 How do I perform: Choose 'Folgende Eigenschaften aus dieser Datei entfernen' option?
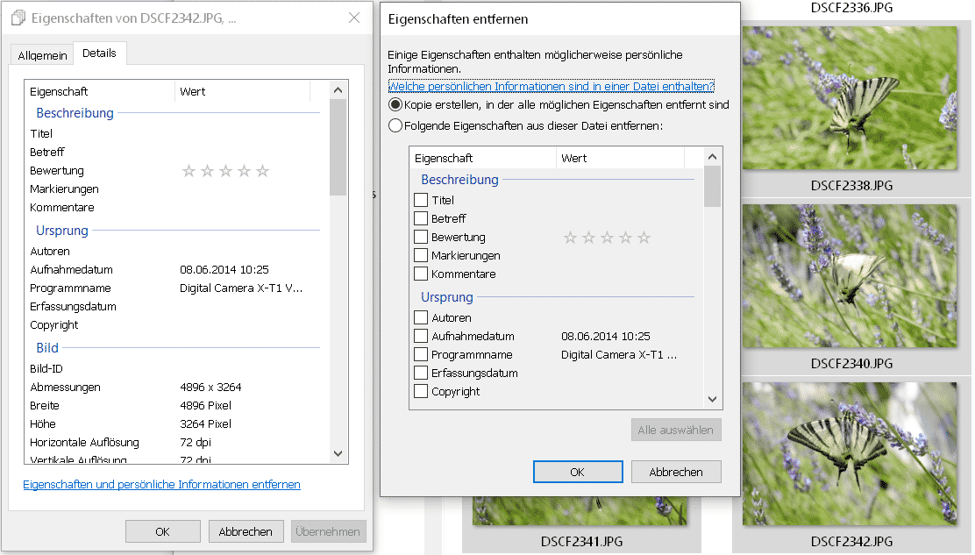tap(395, 125)
